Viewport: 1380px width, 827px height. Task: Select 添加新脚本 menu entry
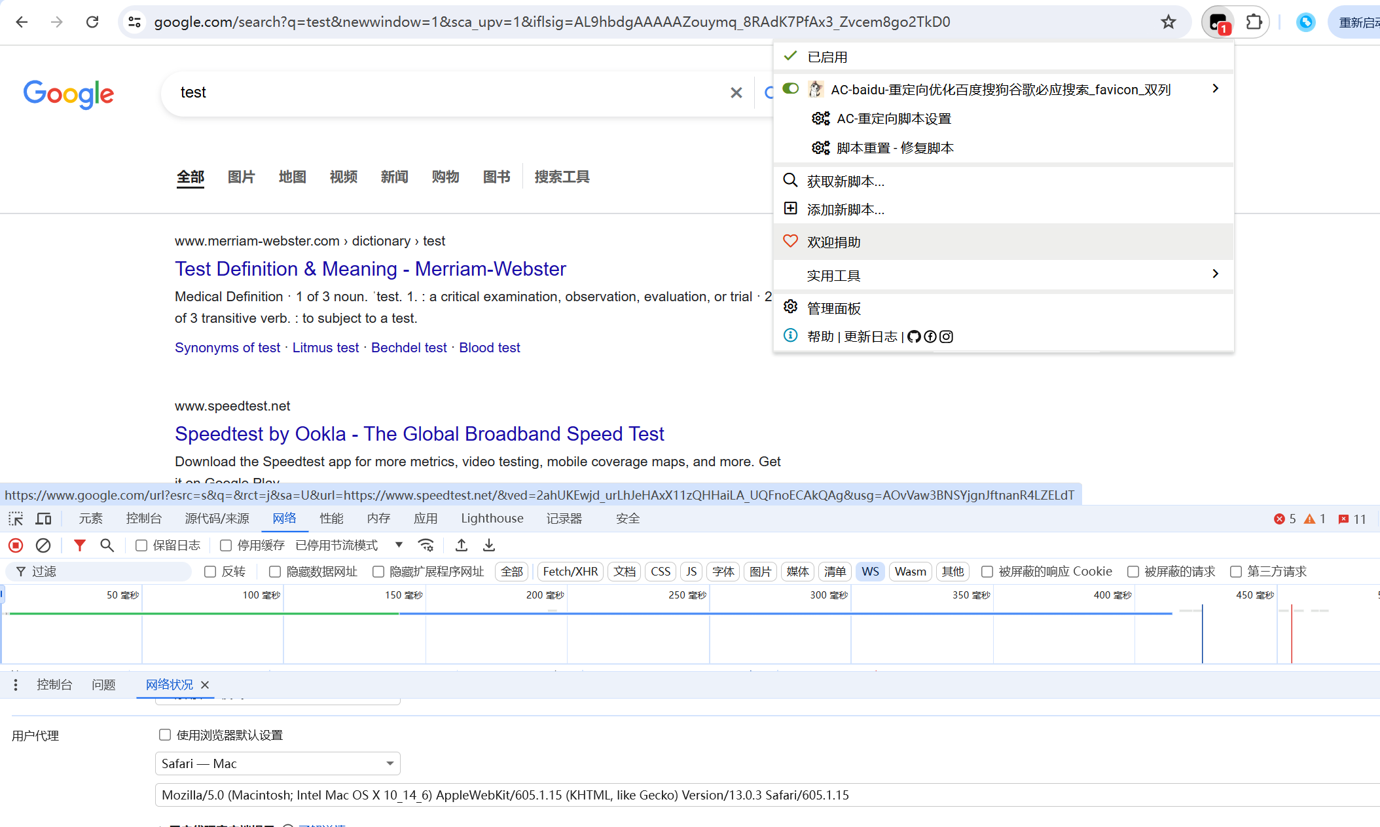[x=1004, y=210]
